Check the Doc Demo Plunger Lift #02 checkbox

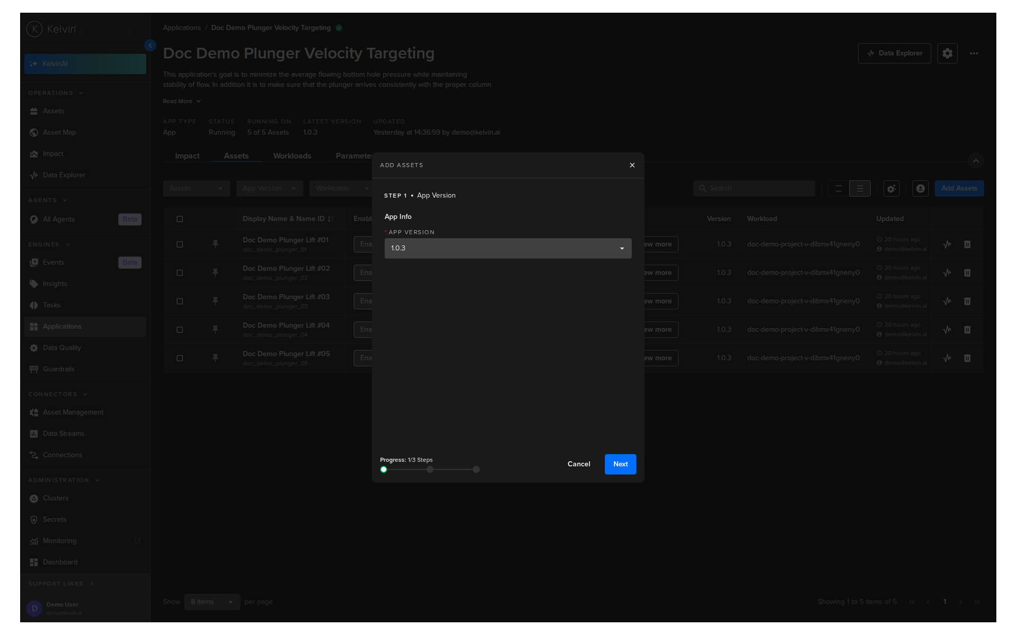coord(180,273)
